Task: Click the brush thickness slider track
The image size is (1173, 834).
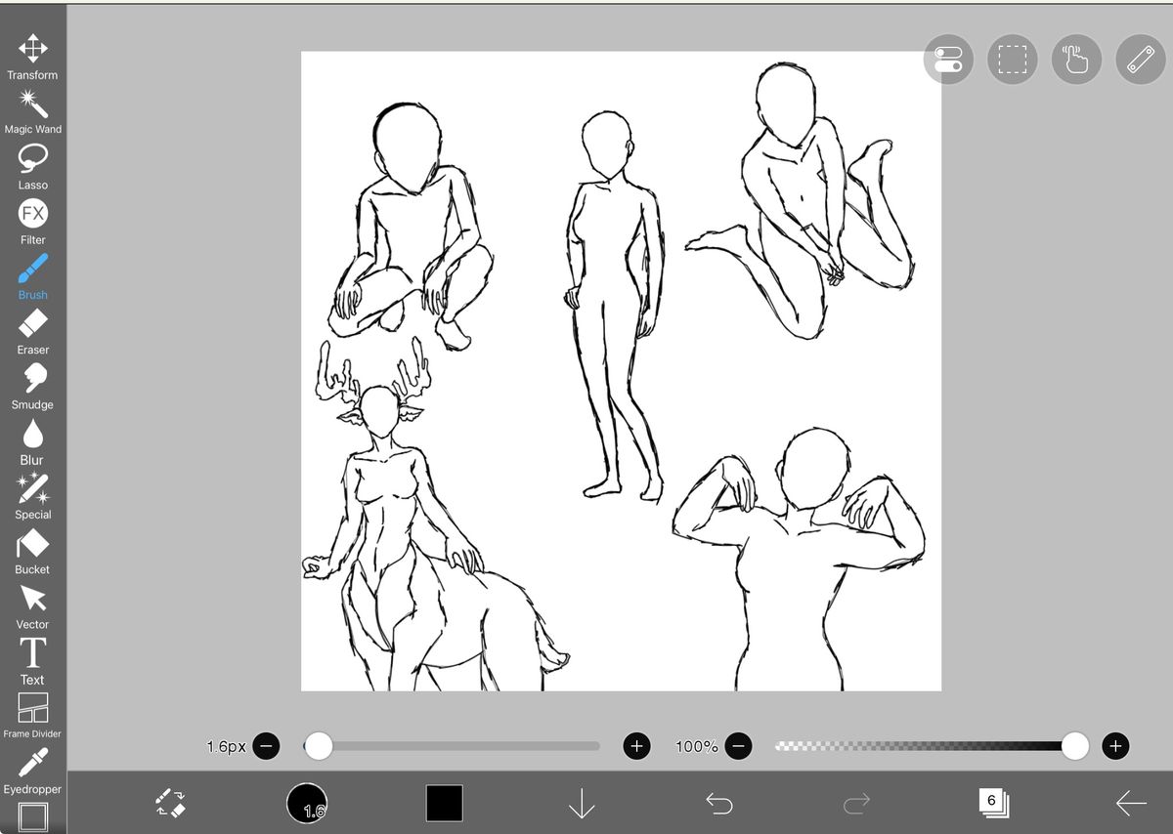Action: tap(452, 746)
